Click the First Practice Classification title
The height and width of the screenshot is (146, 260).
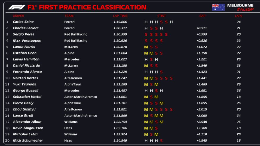tap(93, 7)
